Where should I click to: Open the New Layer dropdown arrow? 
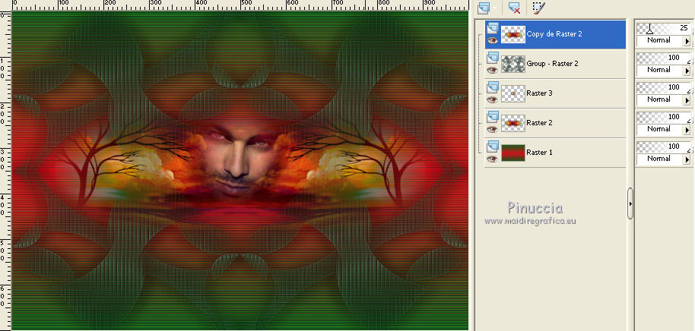click(x=495, y=8)
